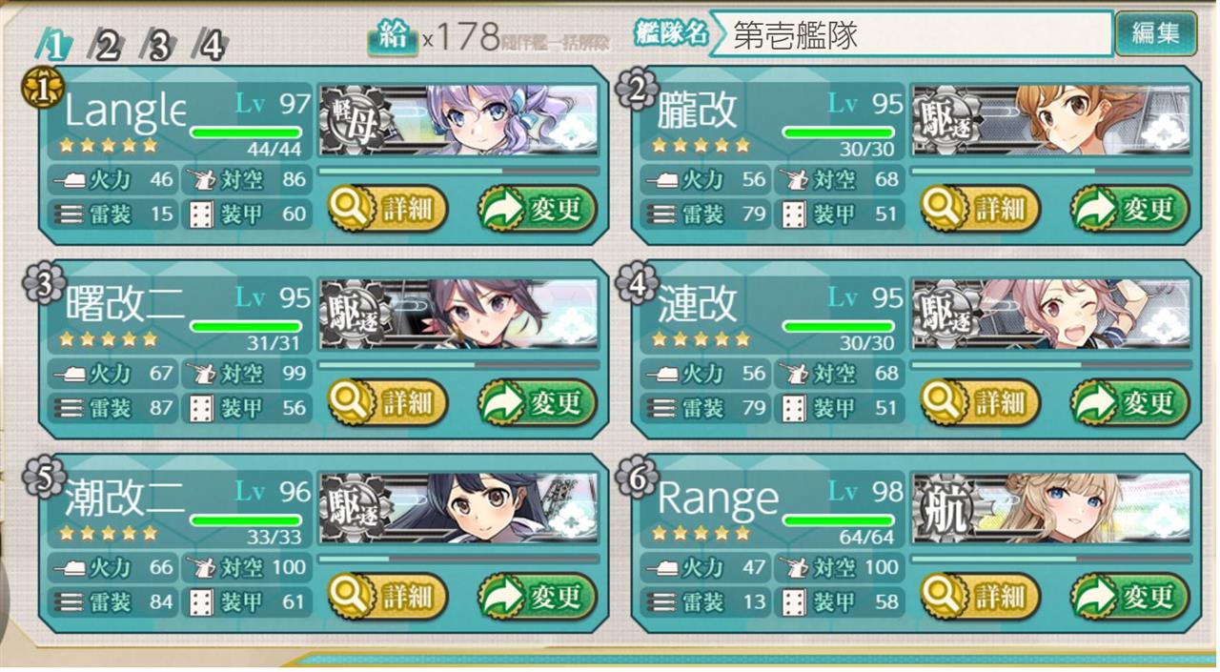This screenshot has width=1220, height=672.
Task: Open fleet tab 4
Action: point(211,44)
